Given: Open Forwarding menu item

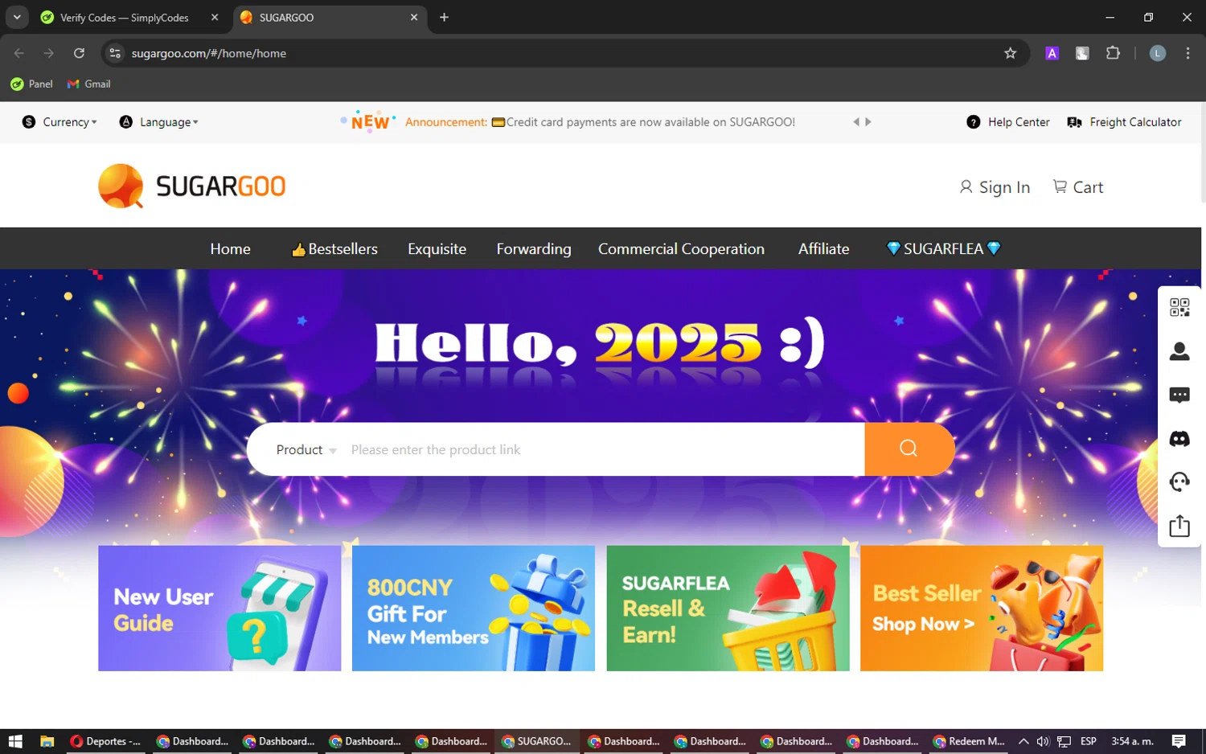Looking at the screenshot, I should tap(534, 248).
